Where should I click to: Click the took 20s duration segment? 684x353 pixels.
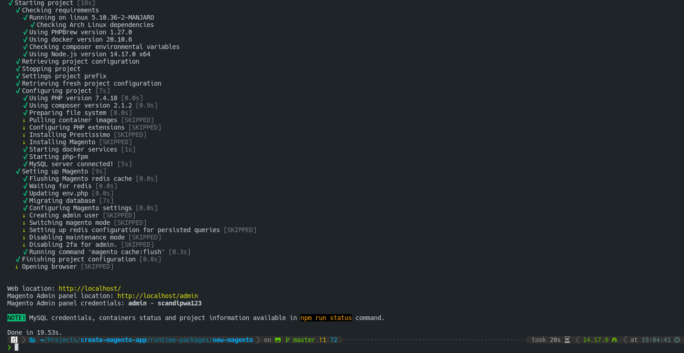click(546, 340)
